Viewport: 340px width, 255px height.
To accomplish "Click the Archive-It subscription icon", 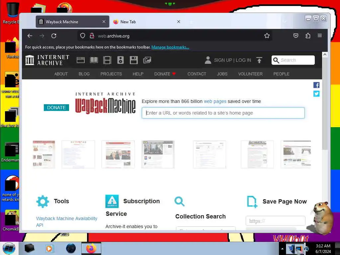I will [x=112, y=201].
